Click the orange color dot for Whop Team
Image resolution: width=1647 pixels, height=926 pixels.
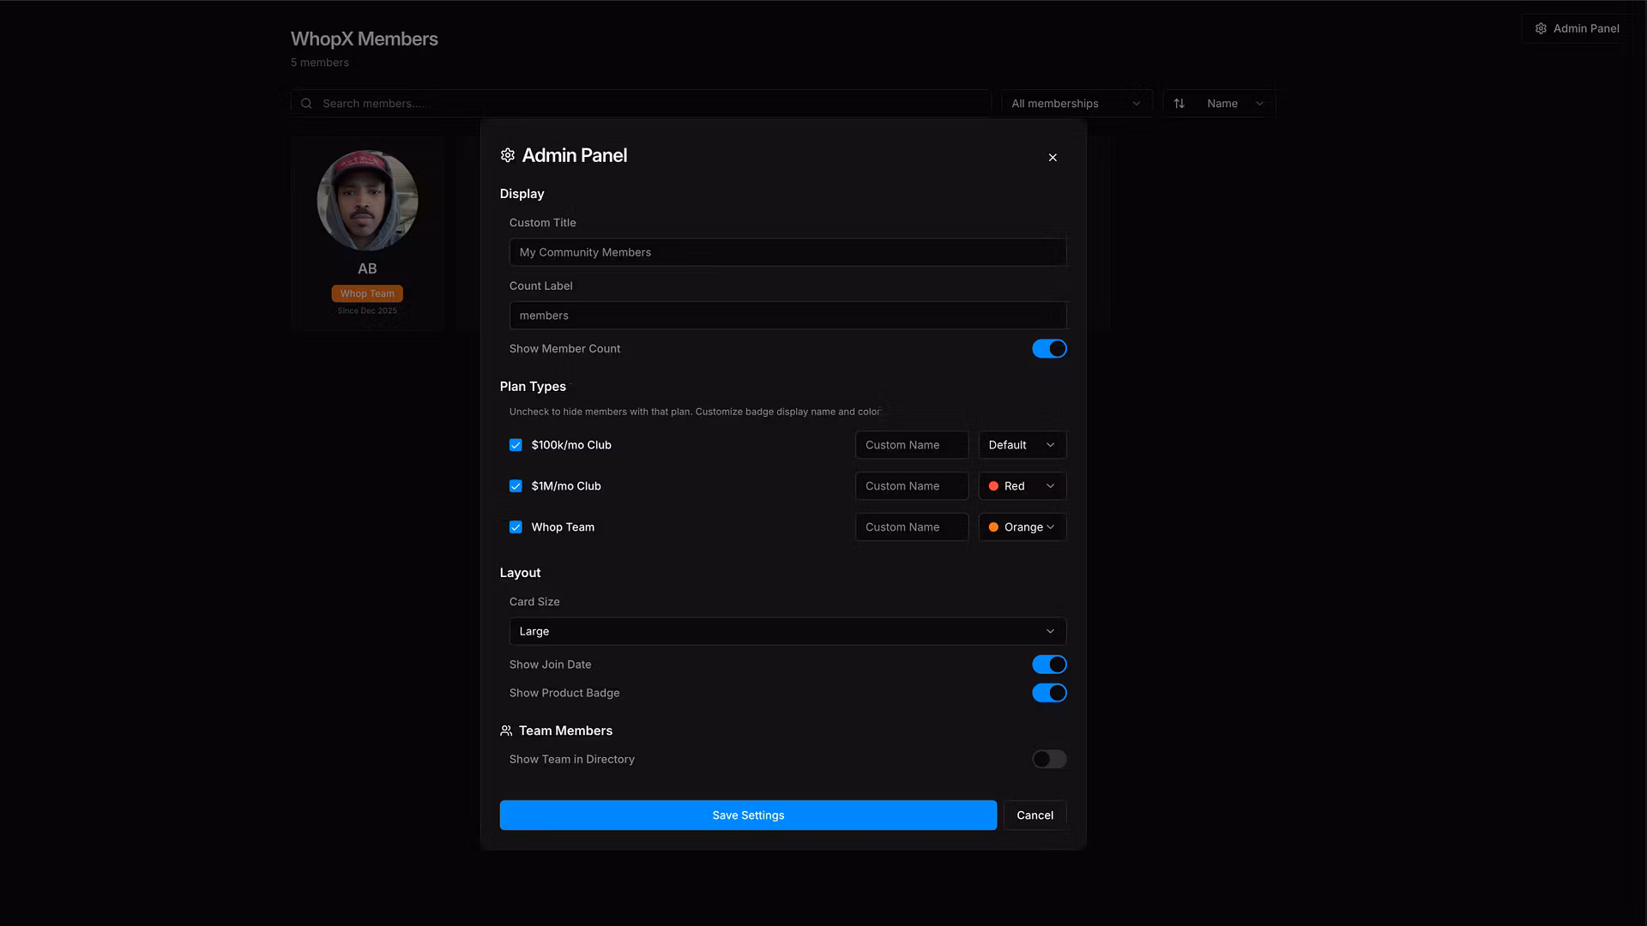pyautogui.click(x=993, y=526)
